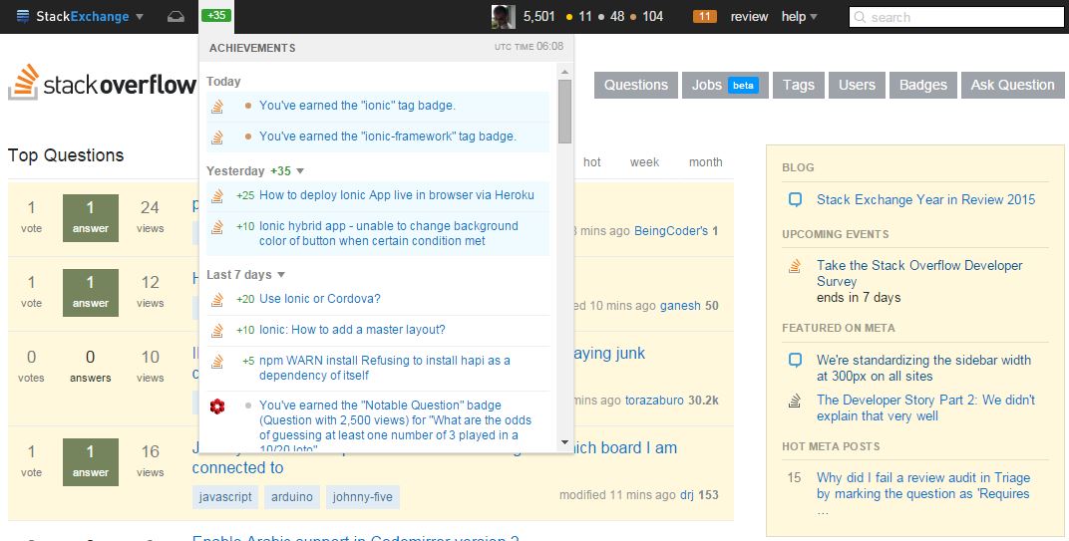
Task: Click the arduino tag
Action: click(x=292, y=497)
